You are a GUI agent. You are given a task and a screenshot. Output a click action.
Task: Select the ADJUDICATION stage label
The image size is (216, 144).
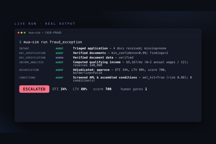pos(29,70)
